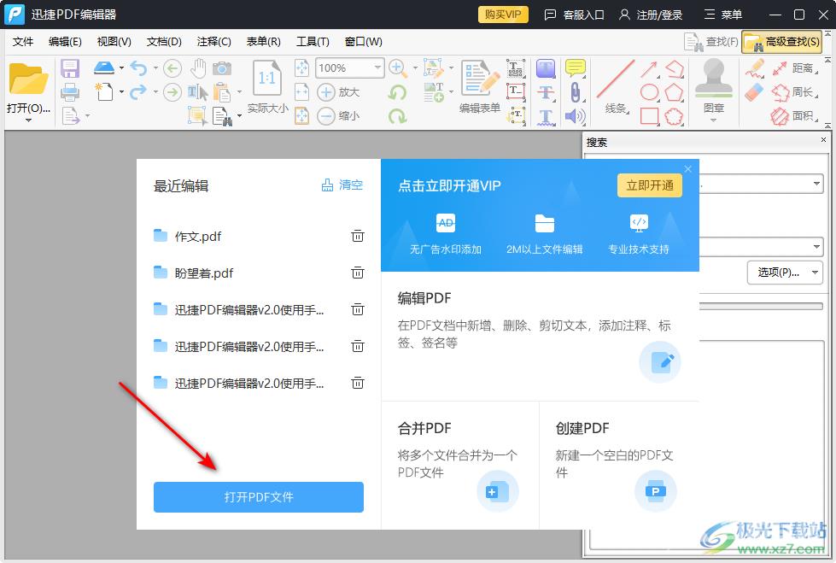Screen dimensions: 836x563
Task: Select the text selection tool
Action: 197,92
